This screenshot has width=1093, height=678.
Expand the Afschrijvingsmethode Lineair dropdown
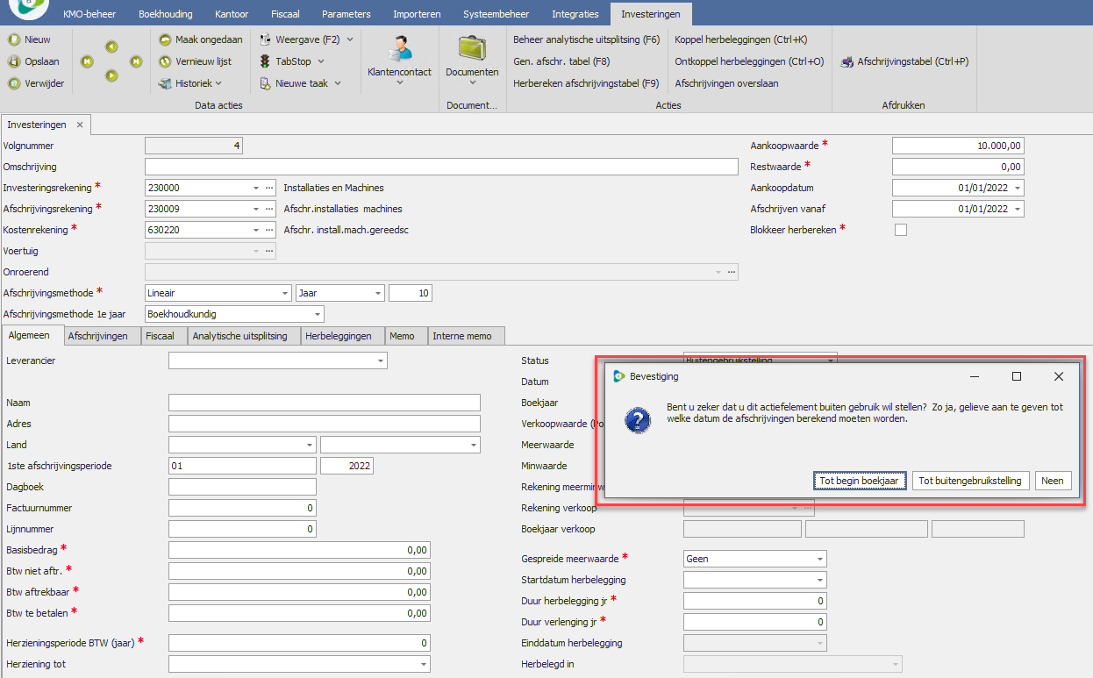[x=285, y=293]
